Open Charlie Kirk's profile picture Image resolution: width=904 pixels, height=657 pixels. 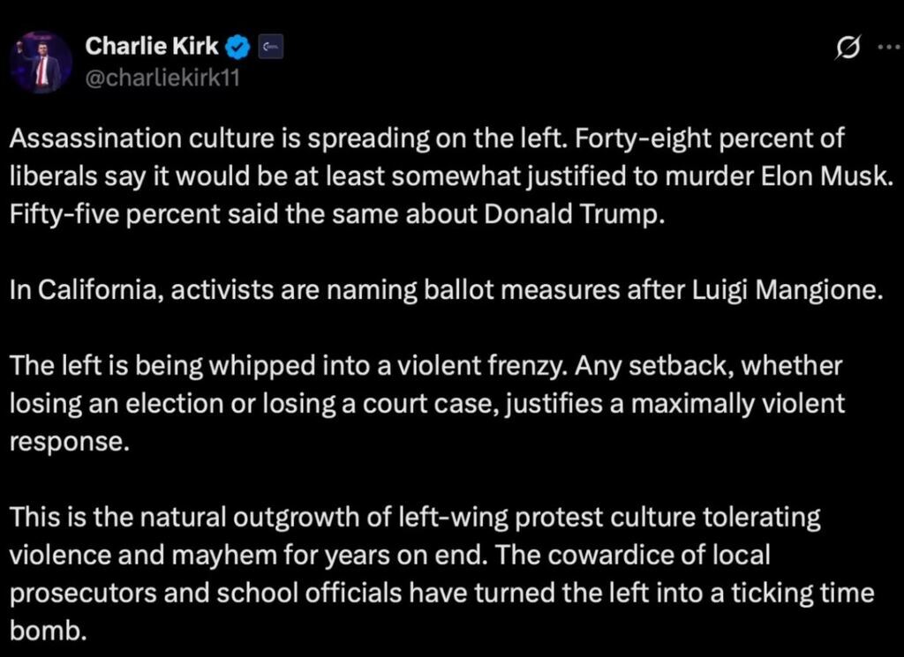point(41,62)
